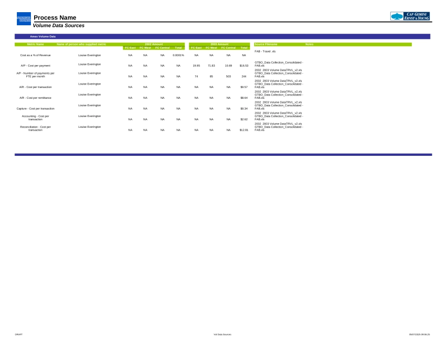Click the 'DRAFT' footer label
Viewport: 445px width, 344px height.
[x=19, y=335]
